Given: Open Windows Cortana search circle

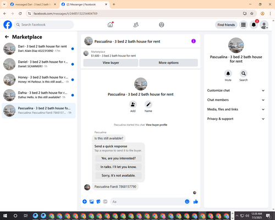Looking at the screenshot, I should (x=15, y=216).
